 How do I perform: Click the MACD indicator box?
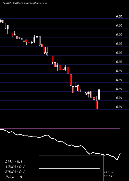click(x=71, y=168)
